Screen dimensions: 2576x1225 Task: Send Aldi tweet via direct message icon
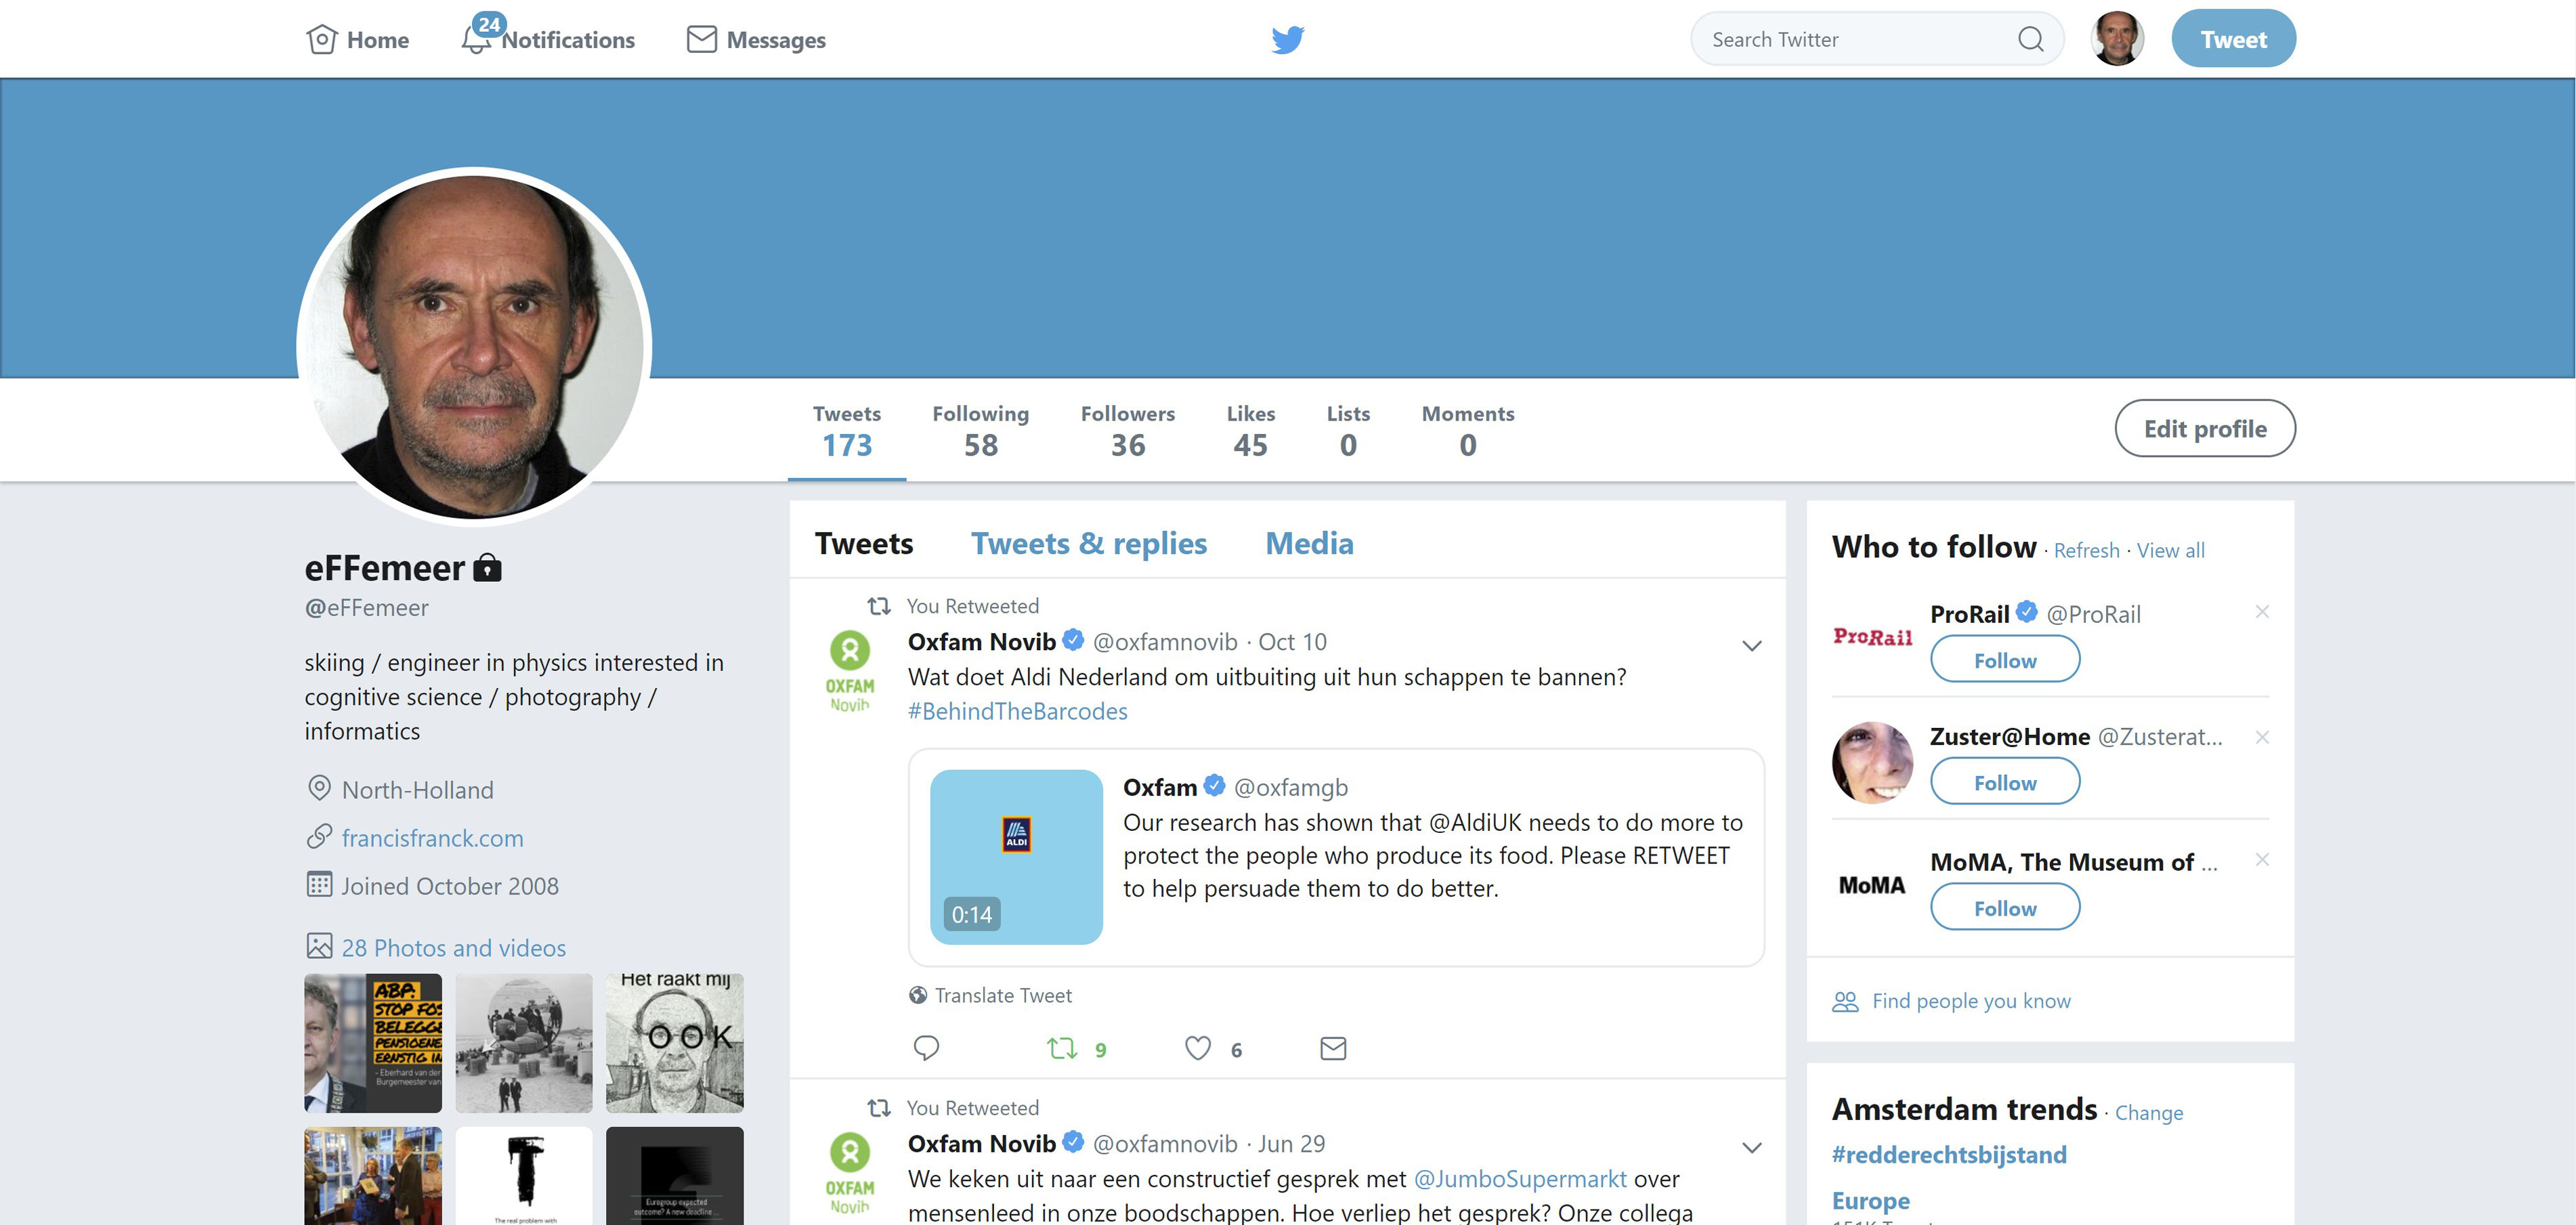point(1333,1048)
